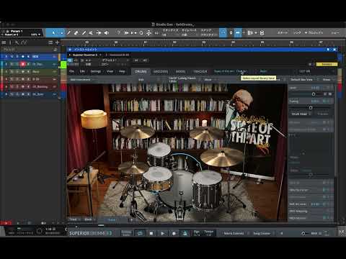Image resolution: width=346 pixels, height=259 pixels.
Task: Select the Bend arrow tool
Action: (99, 33)
